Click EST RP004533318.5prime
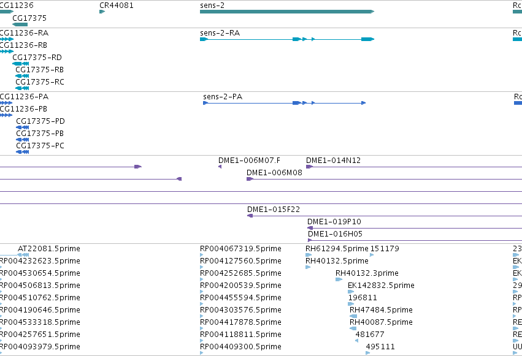The image size is (522, 356). click(40, 322)
